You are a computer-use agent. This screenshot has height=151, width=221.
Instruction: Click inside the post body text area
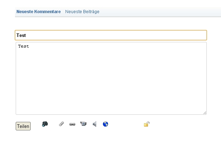point(111,78)
